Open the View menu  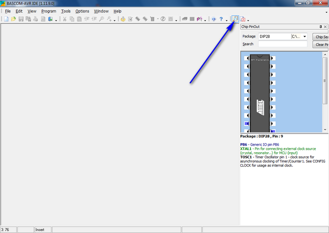[x=32, y=11]
